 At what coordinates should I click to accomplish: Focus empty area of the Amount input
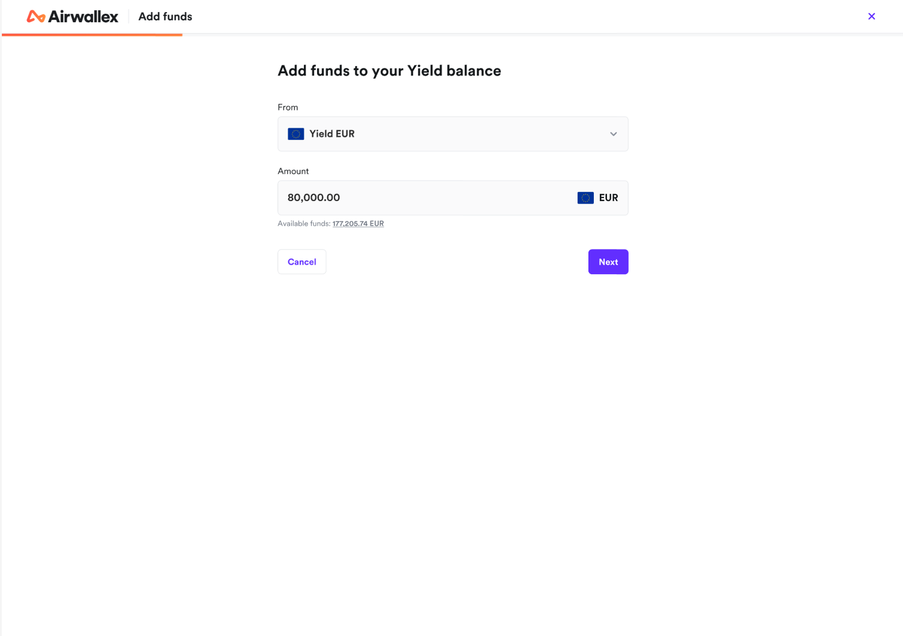pos(456,198)
